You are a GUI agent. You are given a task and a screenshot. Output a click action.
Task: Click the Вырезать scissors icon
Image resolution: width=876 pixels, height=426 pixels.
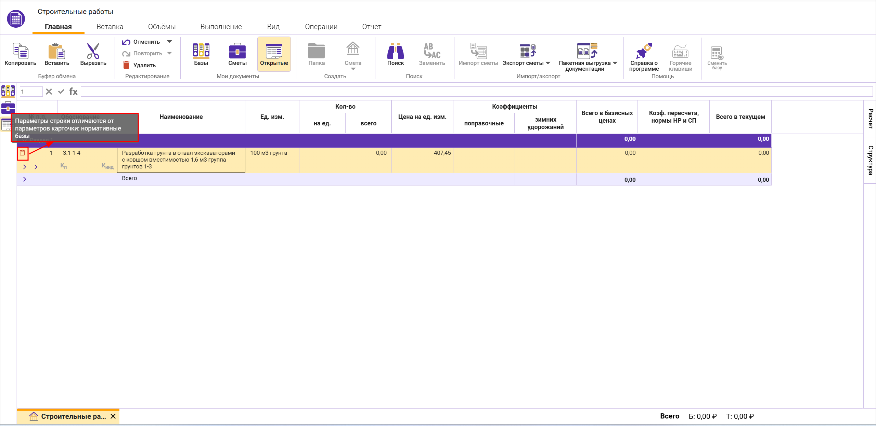tap(93, 51)
